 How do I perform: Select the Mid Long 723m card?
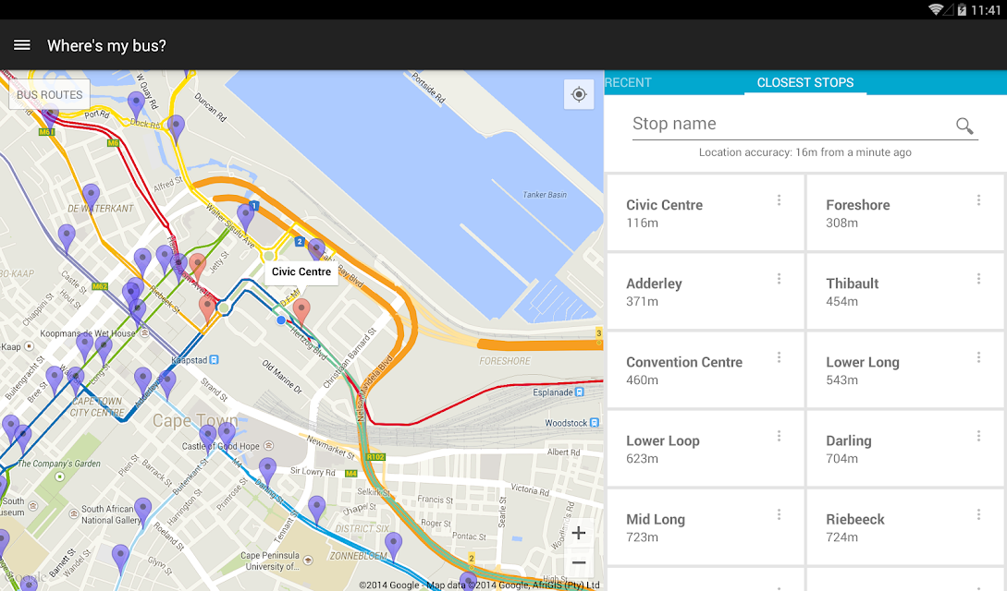coord(706,527)
